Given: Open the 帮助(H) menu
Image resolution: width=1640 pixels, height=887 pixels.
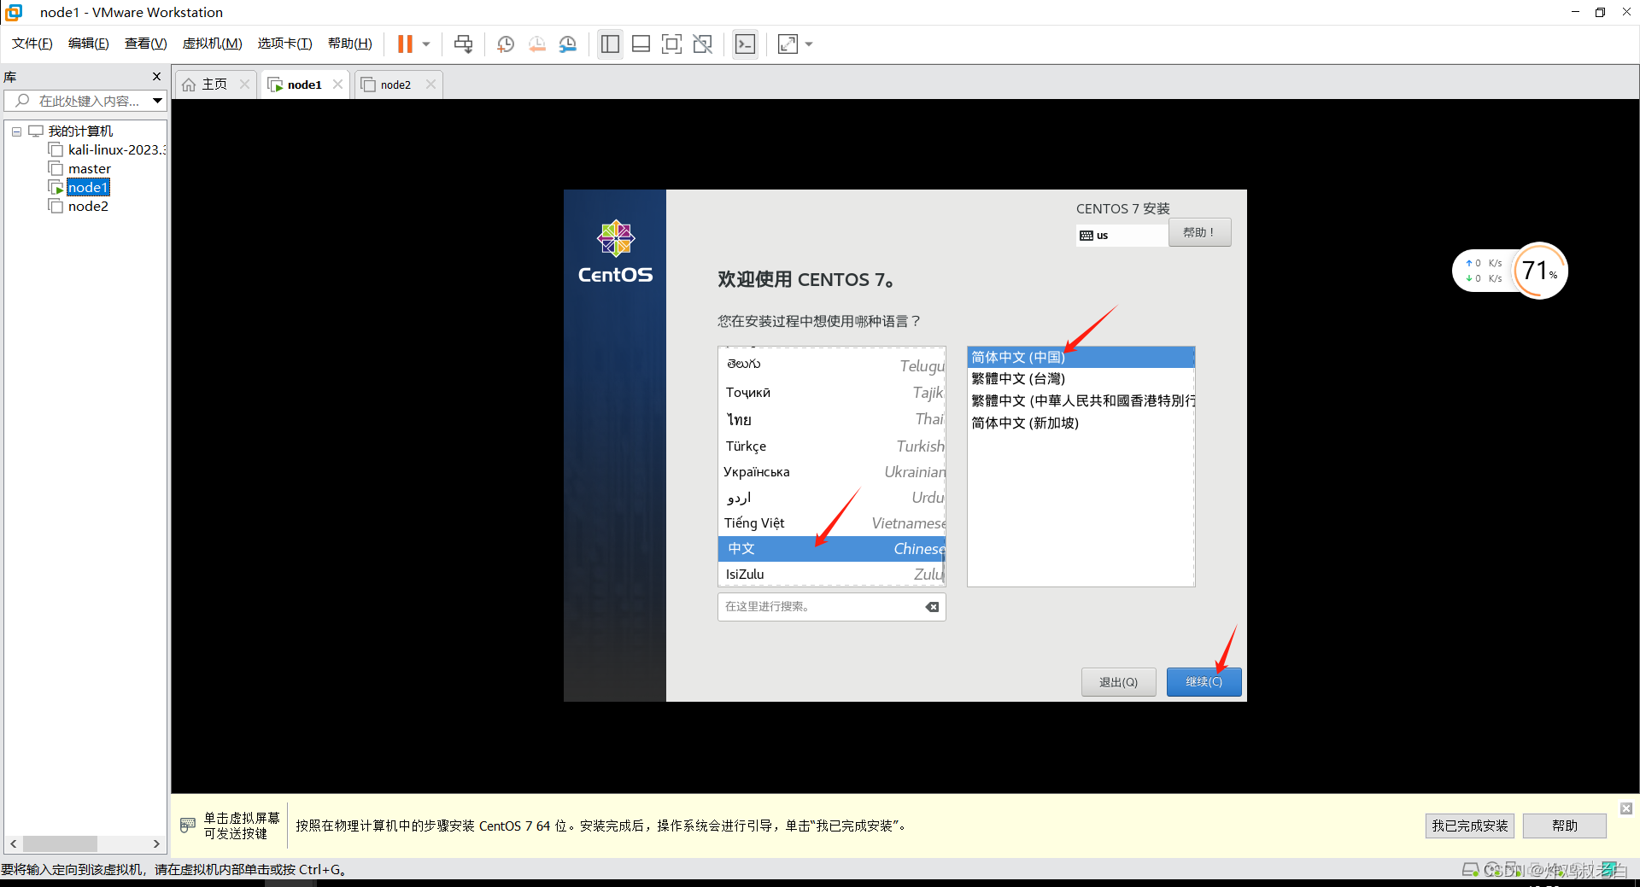Looking at the screenshot, I should point(350,44).
